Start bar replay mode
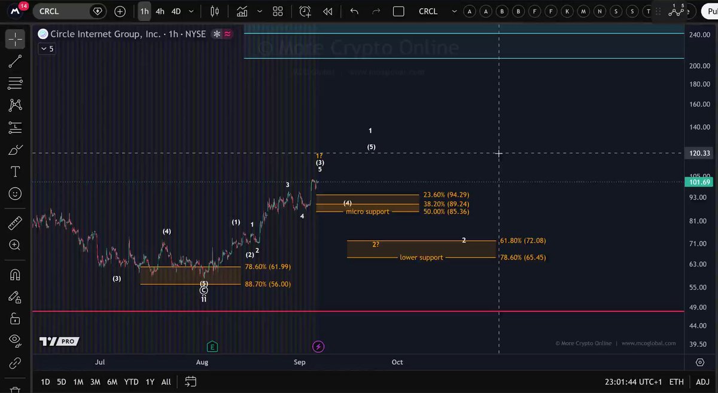 [327, 11]
